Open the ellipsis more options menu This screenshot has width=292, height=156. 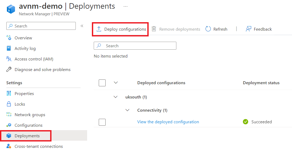(x=125, y=7)
